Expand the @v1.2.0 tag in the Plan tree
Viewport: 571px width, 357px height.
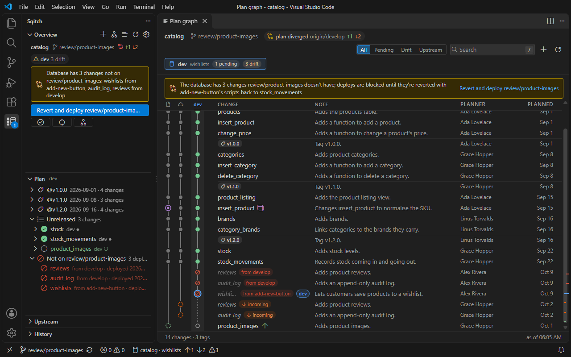(32, 210)
